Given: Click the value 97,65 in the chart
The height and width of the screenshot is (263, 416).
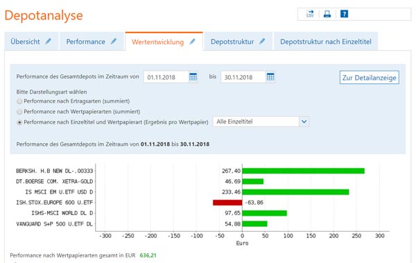Looking at the screenshot, I should 233,213.
